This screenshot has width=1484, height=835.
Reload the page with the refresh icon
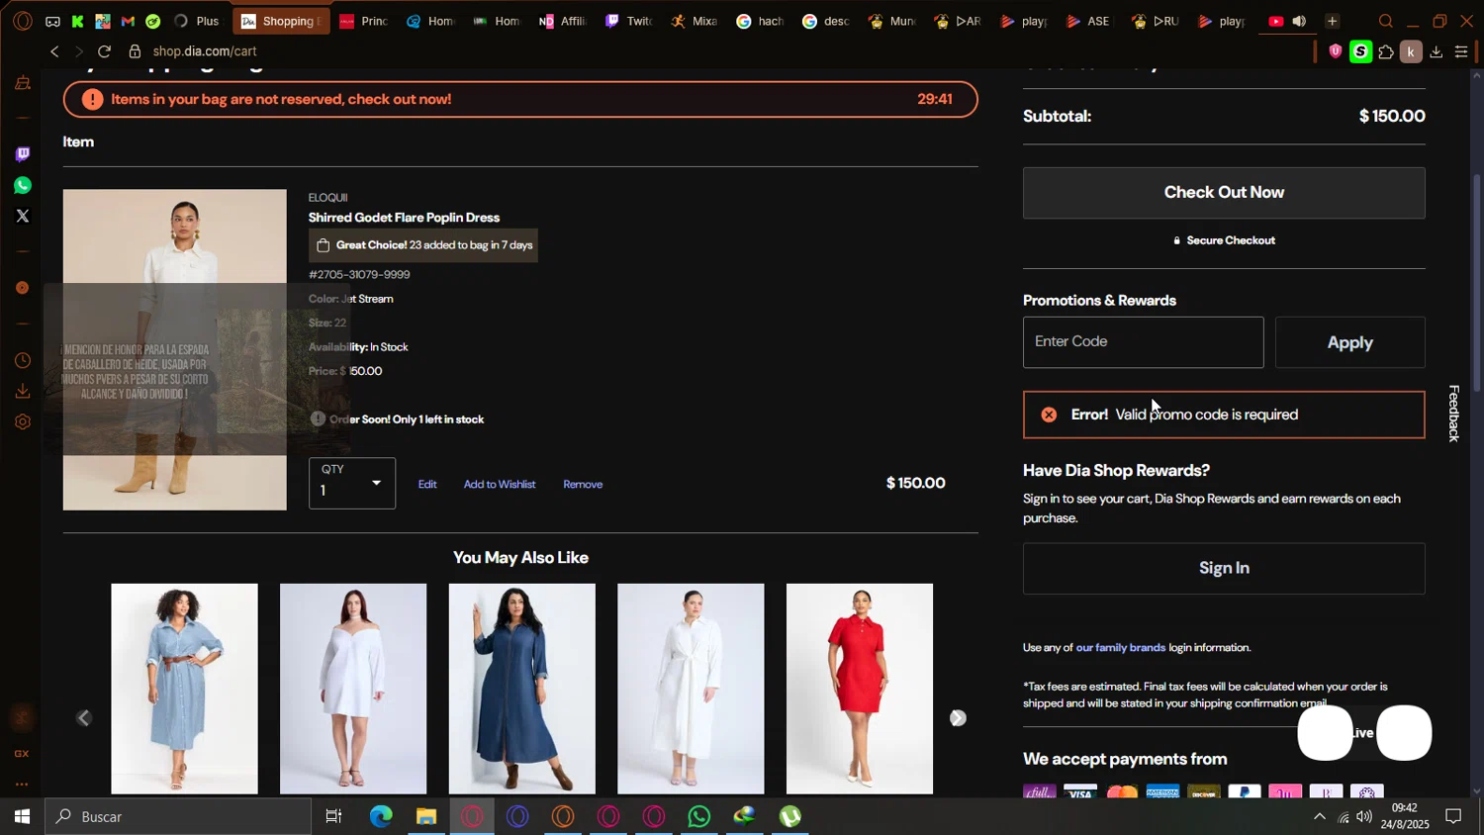tap(104, 51)
